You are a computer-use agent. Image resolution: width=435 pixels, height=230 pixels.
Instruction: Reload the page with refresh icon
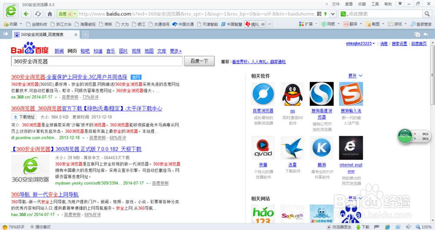(x=38, y=14)
